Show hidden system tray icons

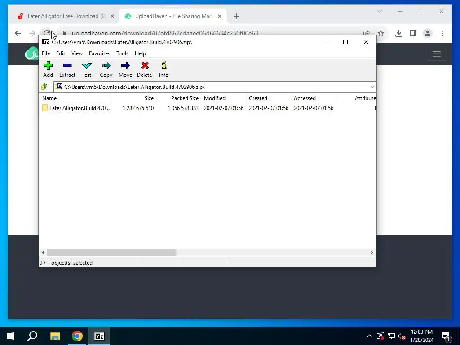(x=370, y=336)
